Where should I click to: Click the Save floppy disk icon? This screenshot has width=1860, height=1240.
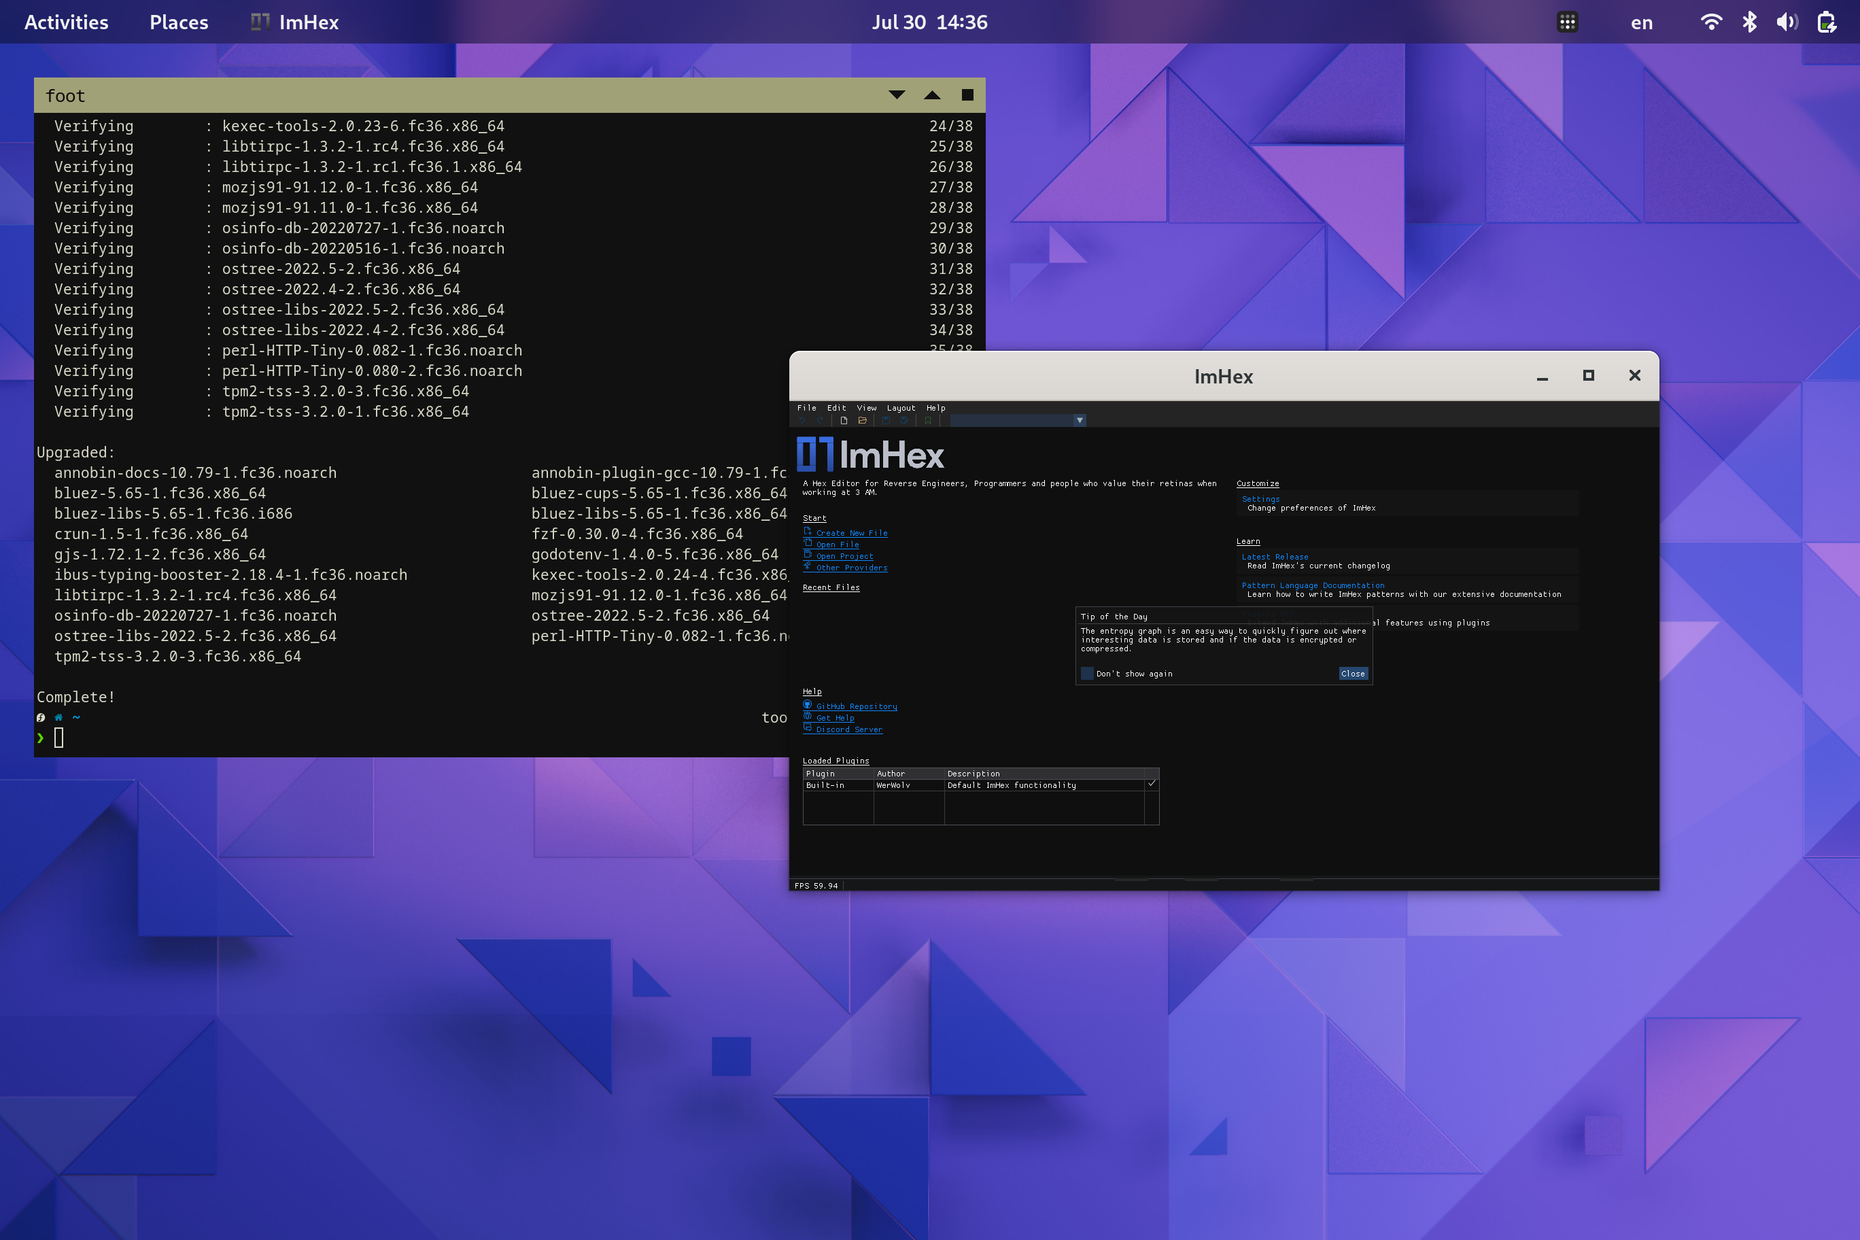(x=886, y=421)
